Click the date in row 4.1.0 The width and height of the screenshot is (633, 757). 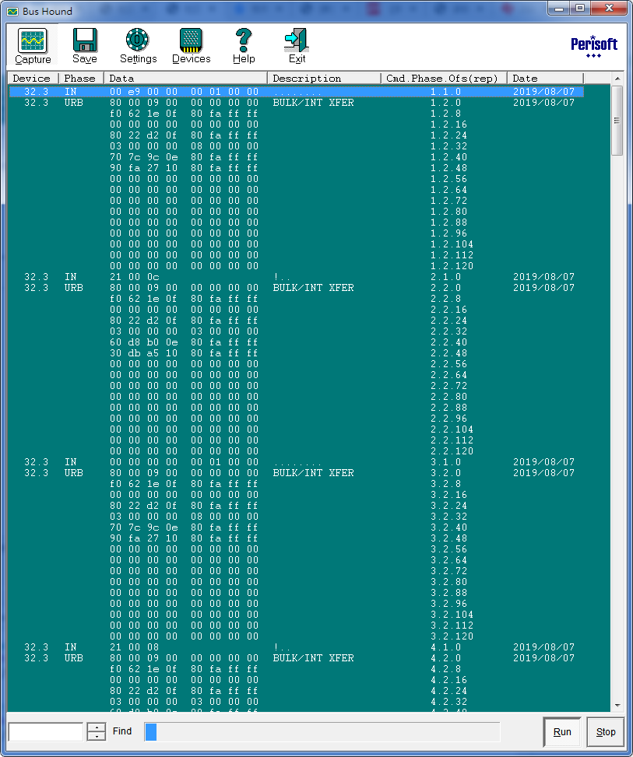pos(543,647)
